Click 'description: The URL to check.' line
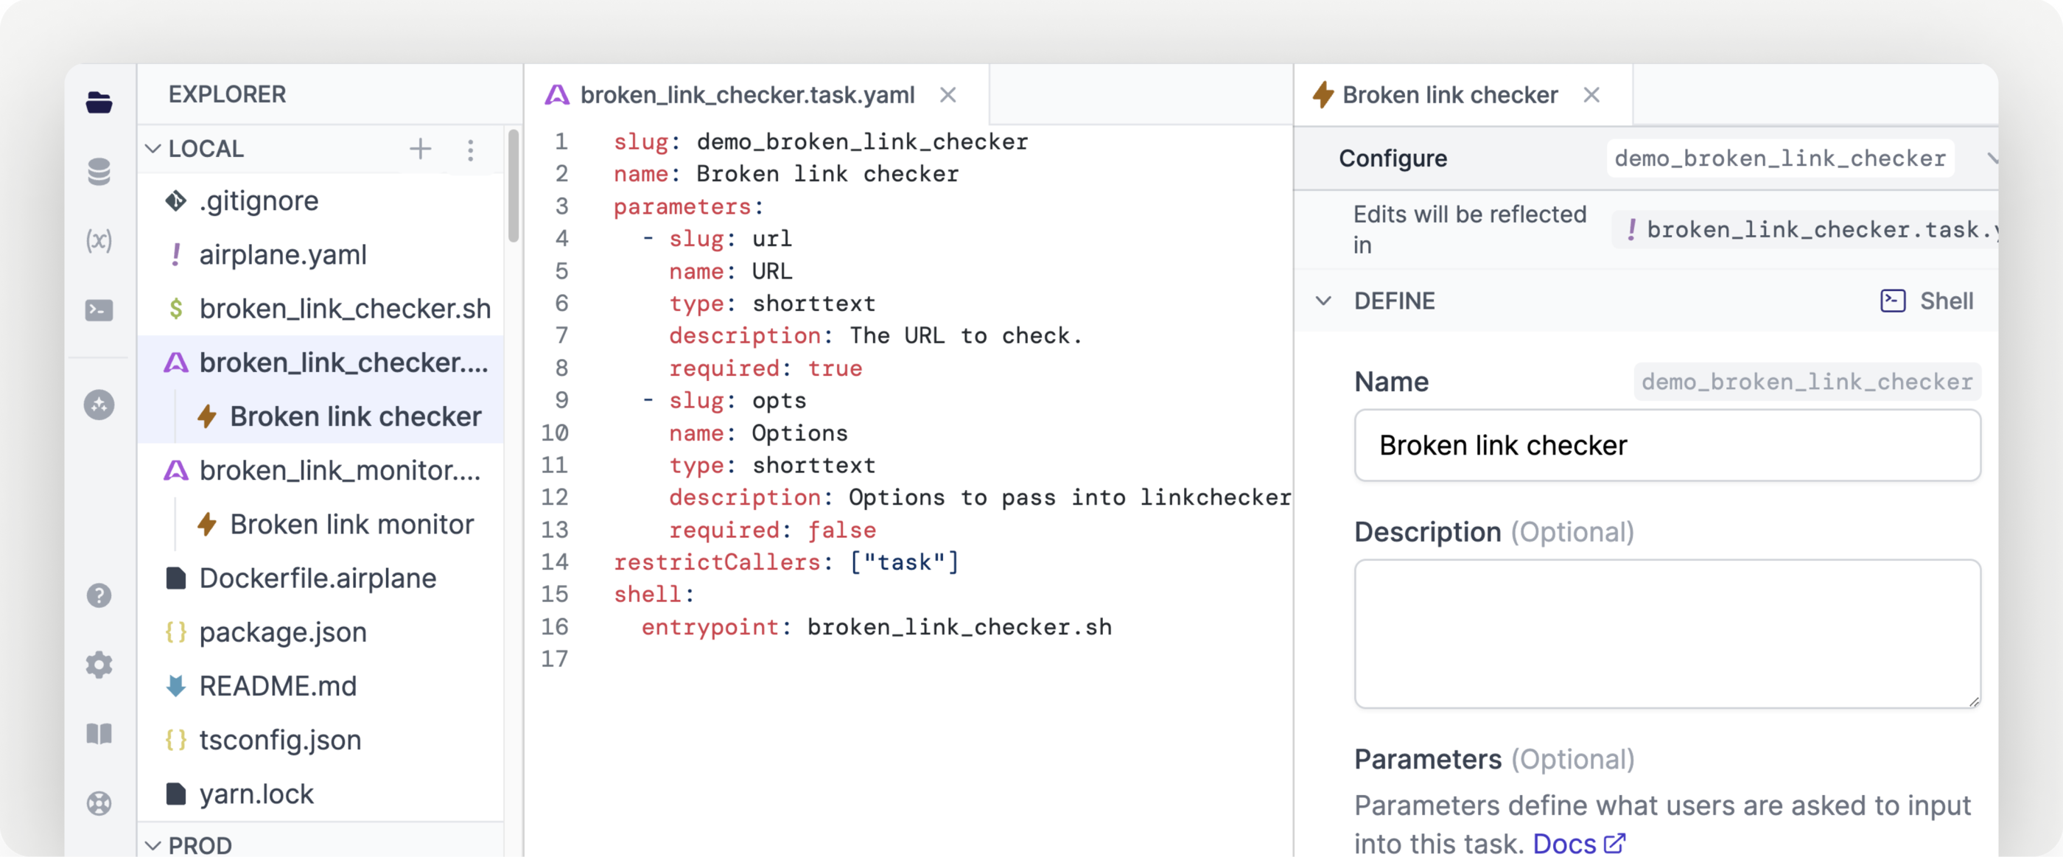Screen dimensions: 2063x857 click(876, 335)
